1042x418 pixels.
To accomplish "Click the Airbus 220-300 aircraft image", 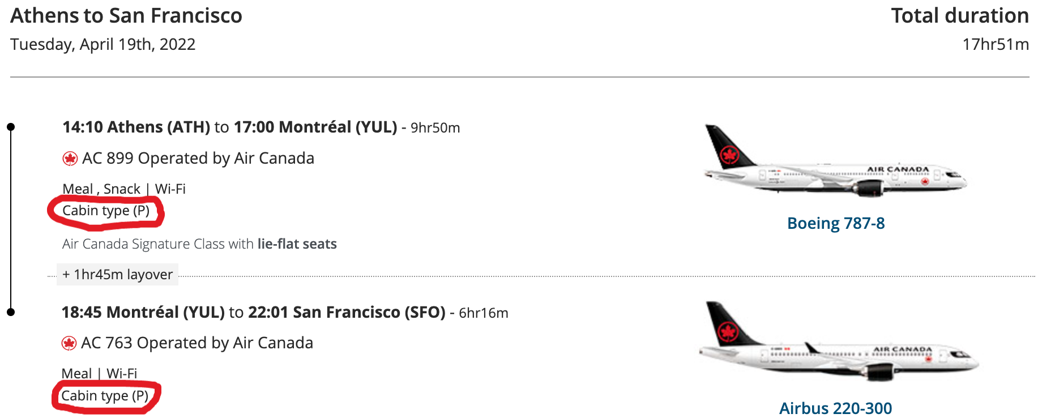I will (838, 342).
